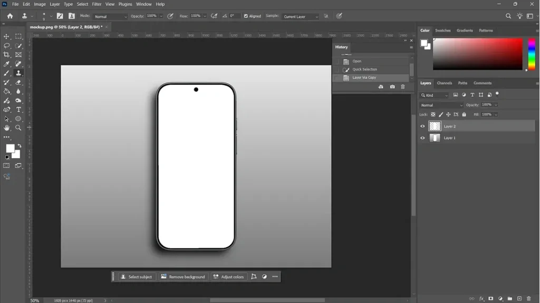
Task: Open Layers panel Opacity dropdown arrow
Action: pyautogui.click(x=496, y=105)
